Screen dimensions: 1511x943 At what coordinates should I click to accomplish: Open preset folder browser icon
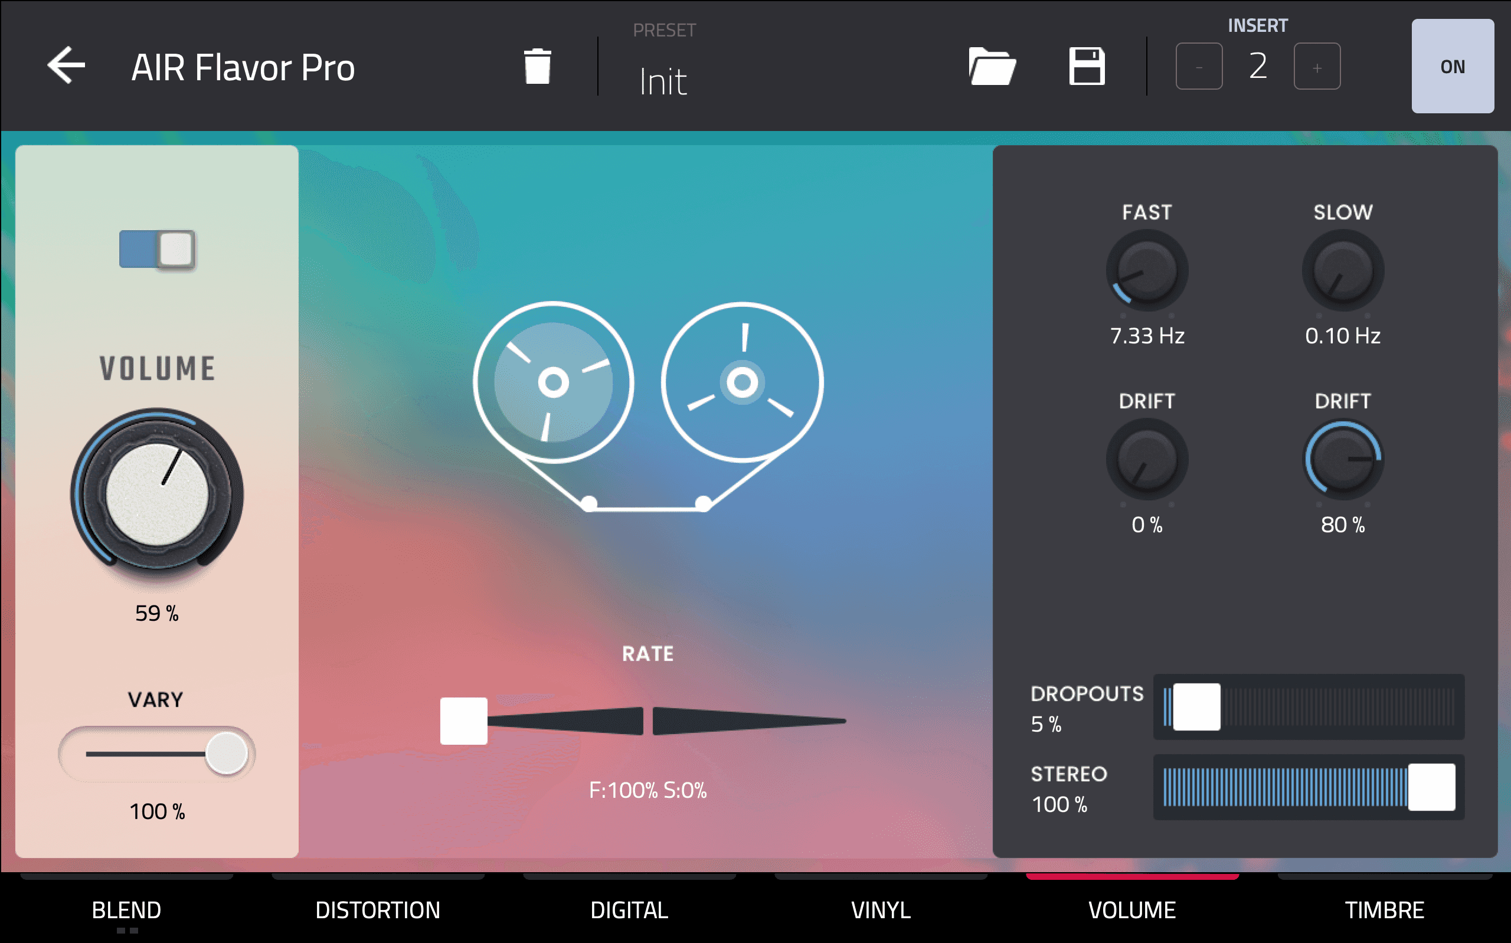[992, 66]
